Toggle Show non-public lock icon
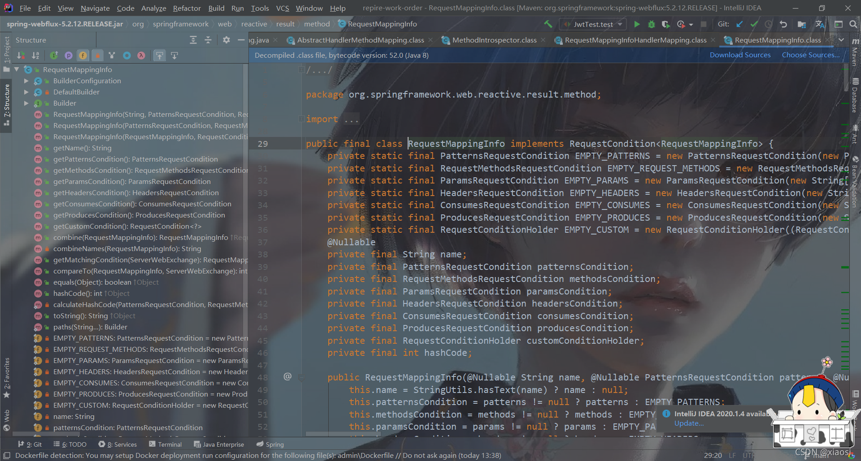 click(97, 55)
